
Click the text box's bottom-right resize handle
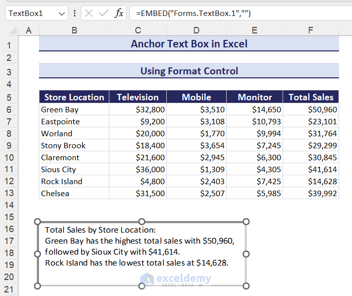246,286
